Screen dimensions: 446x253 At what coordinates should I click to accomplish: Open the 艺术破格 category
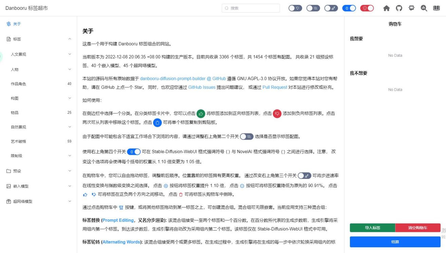click(x=39, y=141)
